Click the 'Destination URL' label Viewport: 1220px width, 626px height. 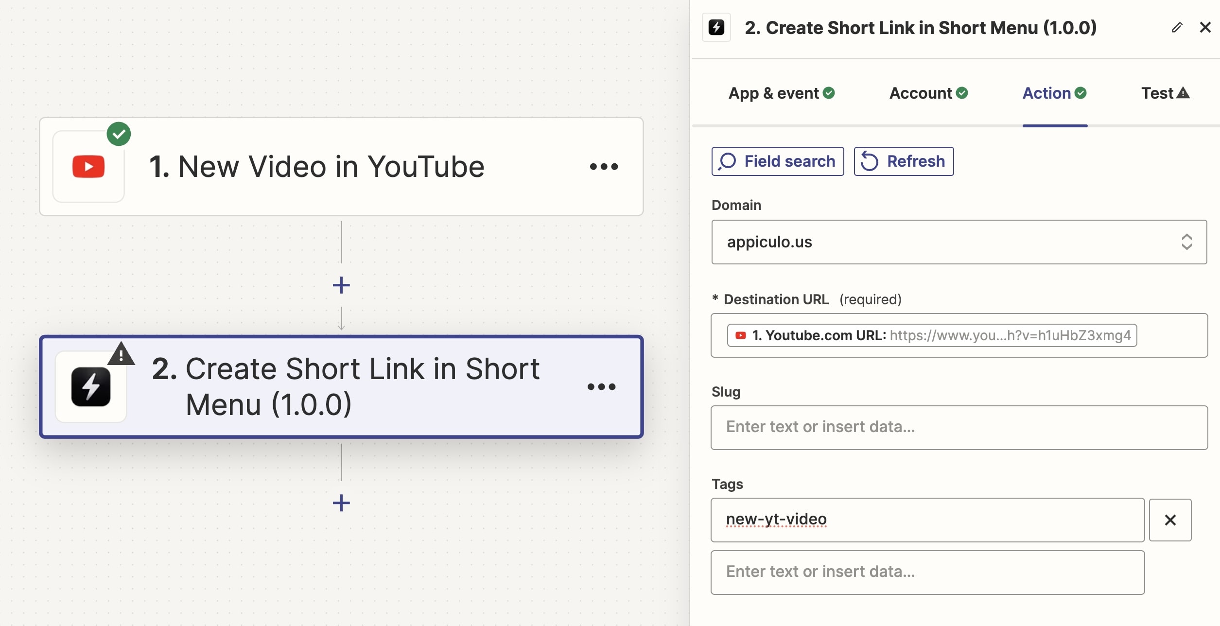(776, 299)
